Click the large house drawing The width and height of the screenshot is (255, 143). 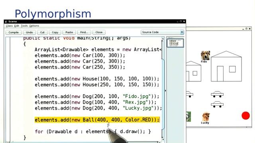tap(226, 66)
